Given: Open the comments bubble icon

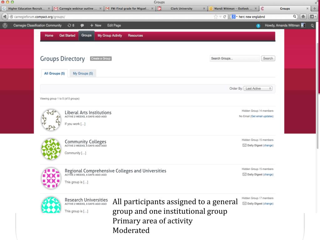Looking at the screenshot, I should tap(82, 26).
